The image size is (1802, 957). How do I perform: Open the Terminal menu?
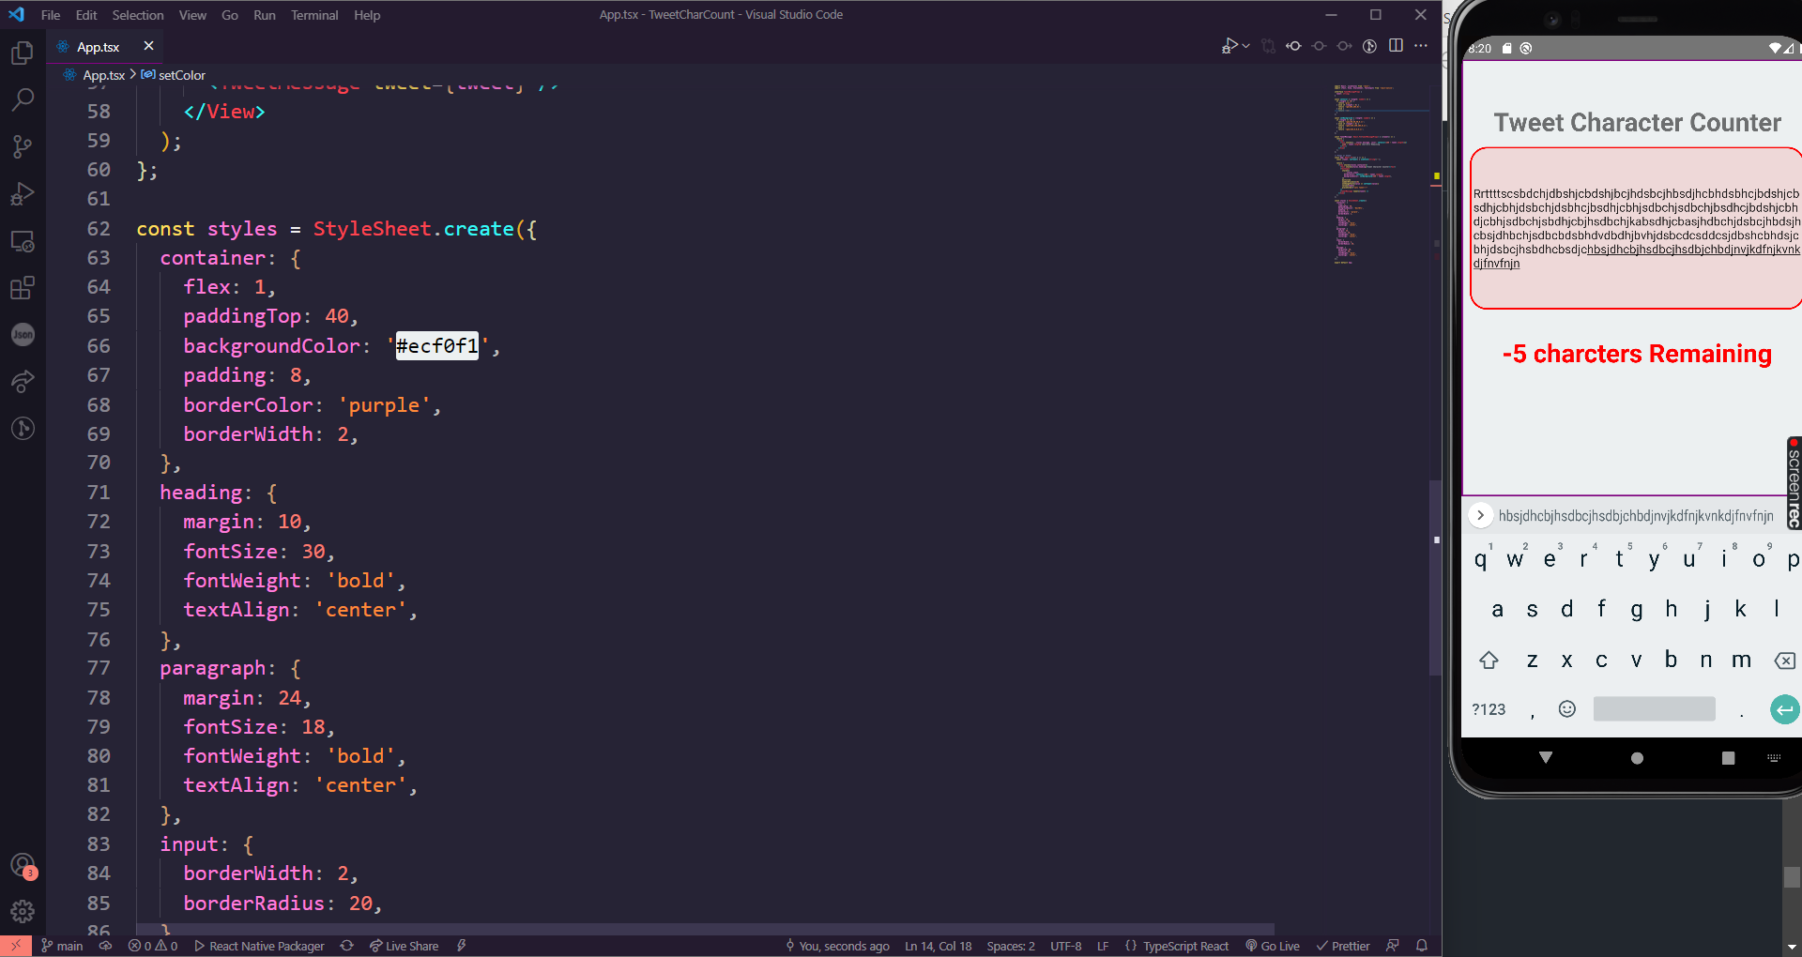click(314, 15)
